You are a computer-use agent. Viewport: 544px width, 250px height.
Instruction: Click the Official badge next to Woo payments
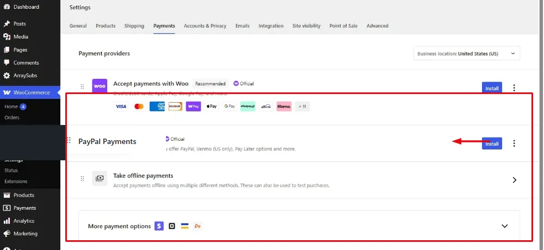tap(244, 84)
